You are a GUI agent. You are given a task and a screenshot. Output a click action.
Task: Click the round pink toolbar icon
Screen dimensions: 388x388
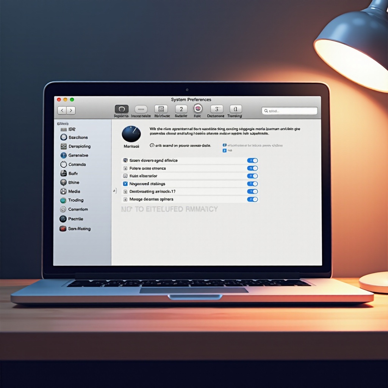click(x=198, y=108)
